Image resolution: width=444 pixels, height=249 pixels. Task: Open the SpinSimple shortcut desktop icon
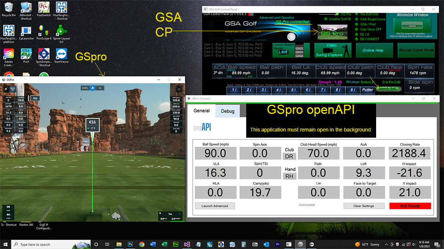click(44, 57)
